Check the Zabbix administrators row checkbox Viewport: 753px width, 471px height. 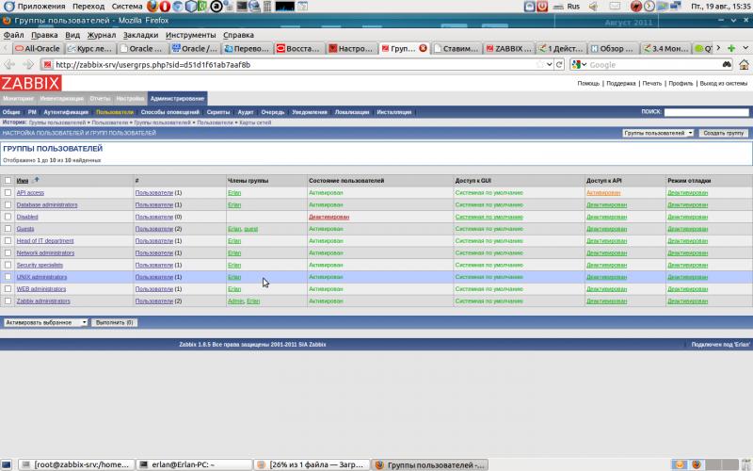pos(8,300)
